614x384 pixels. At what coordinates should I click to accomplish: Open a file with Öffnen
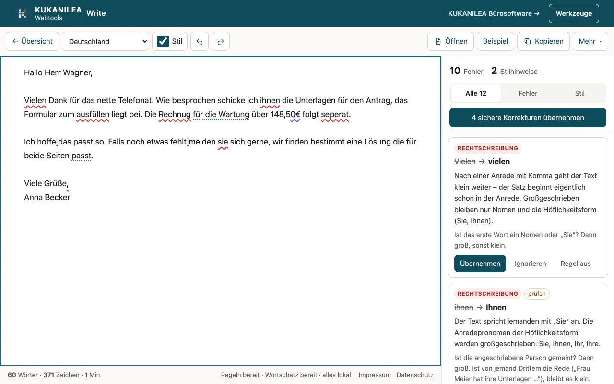(451, 41)
